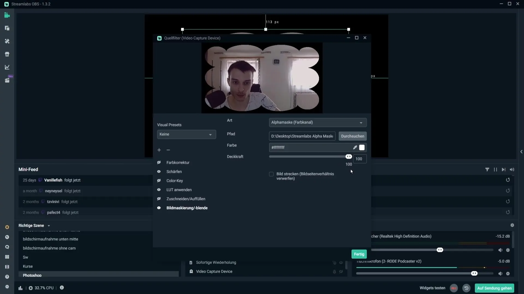This screenshot has width=524, height=294.
Task: Select the LUT anwenden filter
Action: click(x=179, y=190)
